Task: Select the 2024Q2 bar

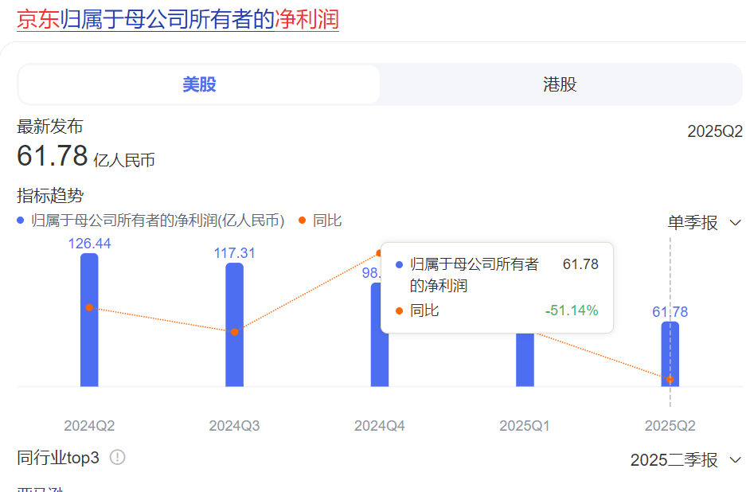Action: pos(89,320)
